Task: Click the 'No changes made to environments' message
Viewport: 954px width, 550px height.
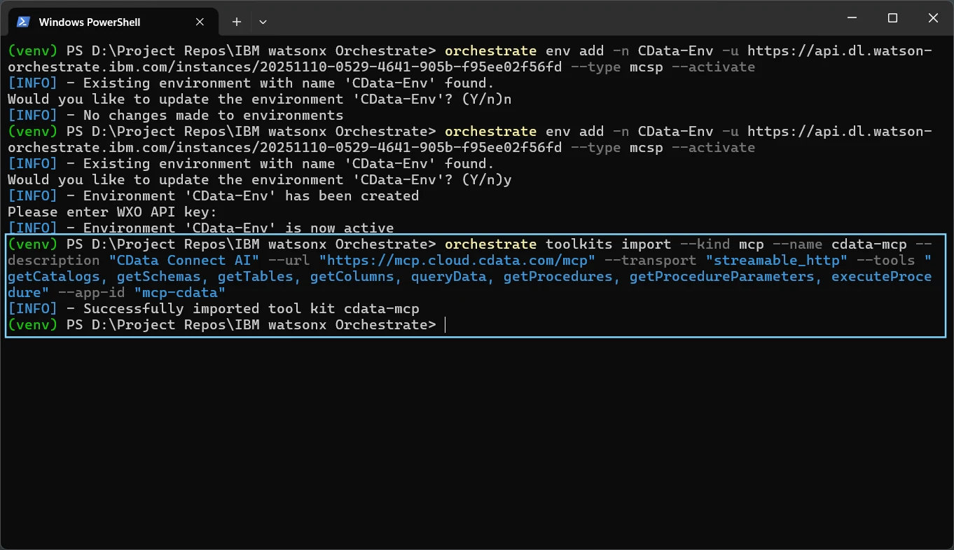Action: click(x=213, y=116)
